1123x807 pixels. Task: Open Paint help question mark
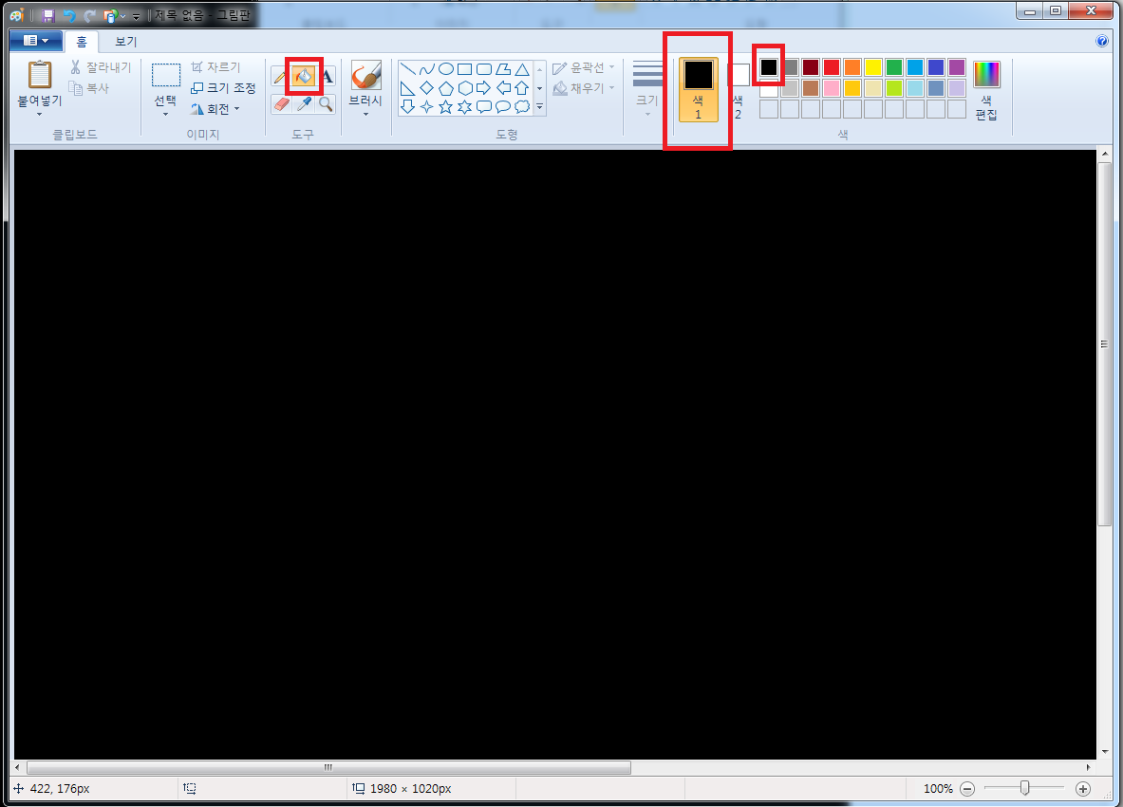tap(1102, 41)
